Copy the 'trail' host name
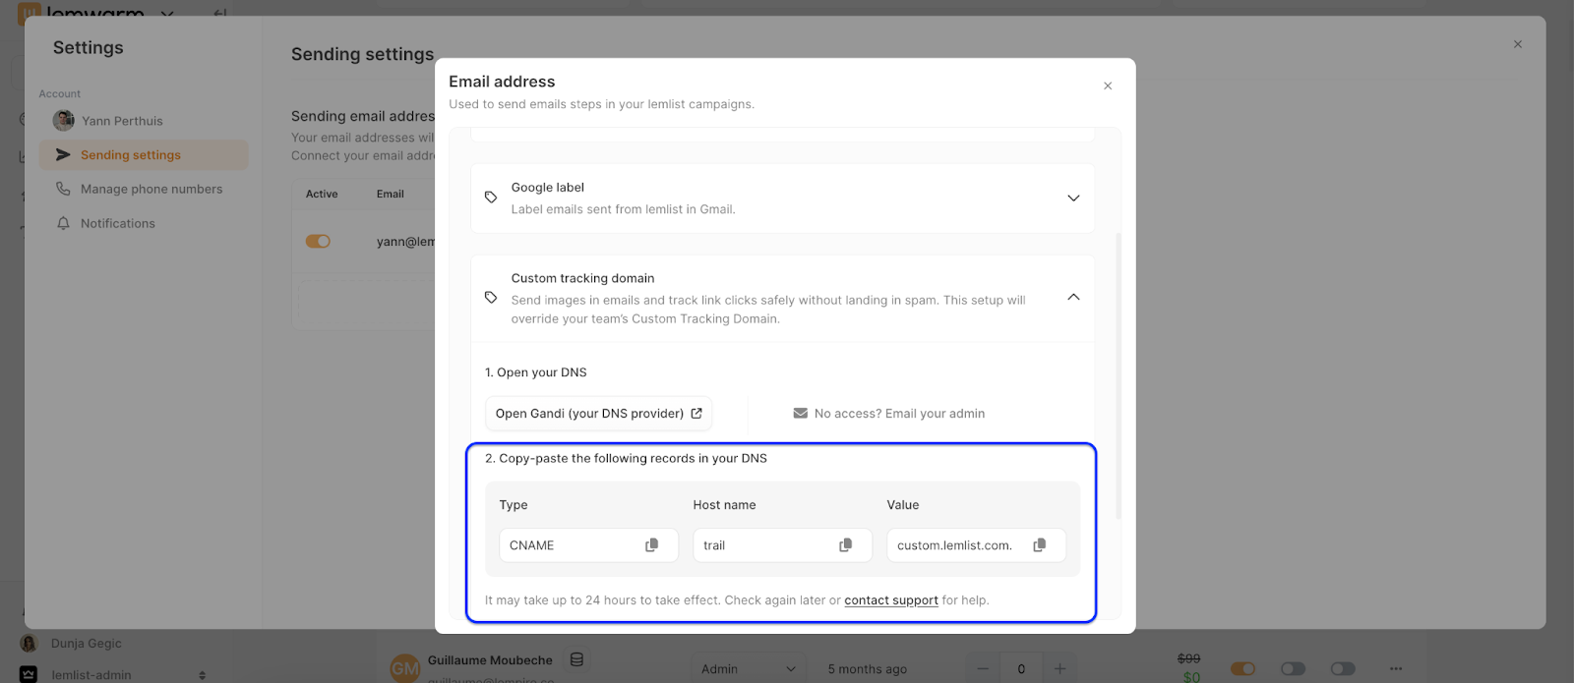 point(845,545)
